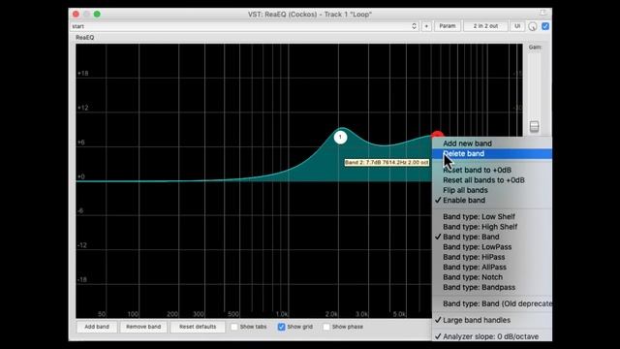Click the 'Add band' button

97,327
